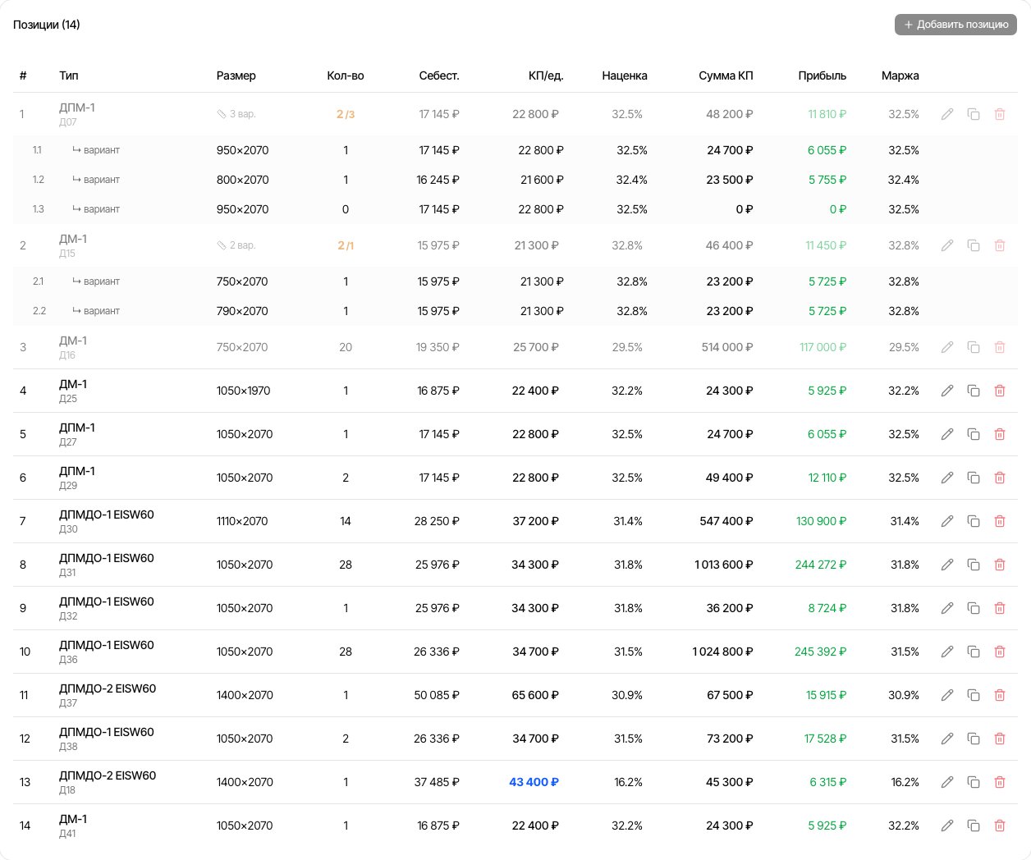Image resolution: width=1031 pixels, height=860 pixels.
Task: Copy position 8 Д31
Action: coord(974,565)
